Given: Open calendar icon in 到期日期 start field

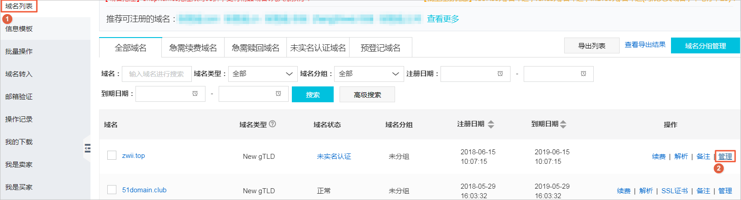Looking at the screenshot, I should 195,94.
